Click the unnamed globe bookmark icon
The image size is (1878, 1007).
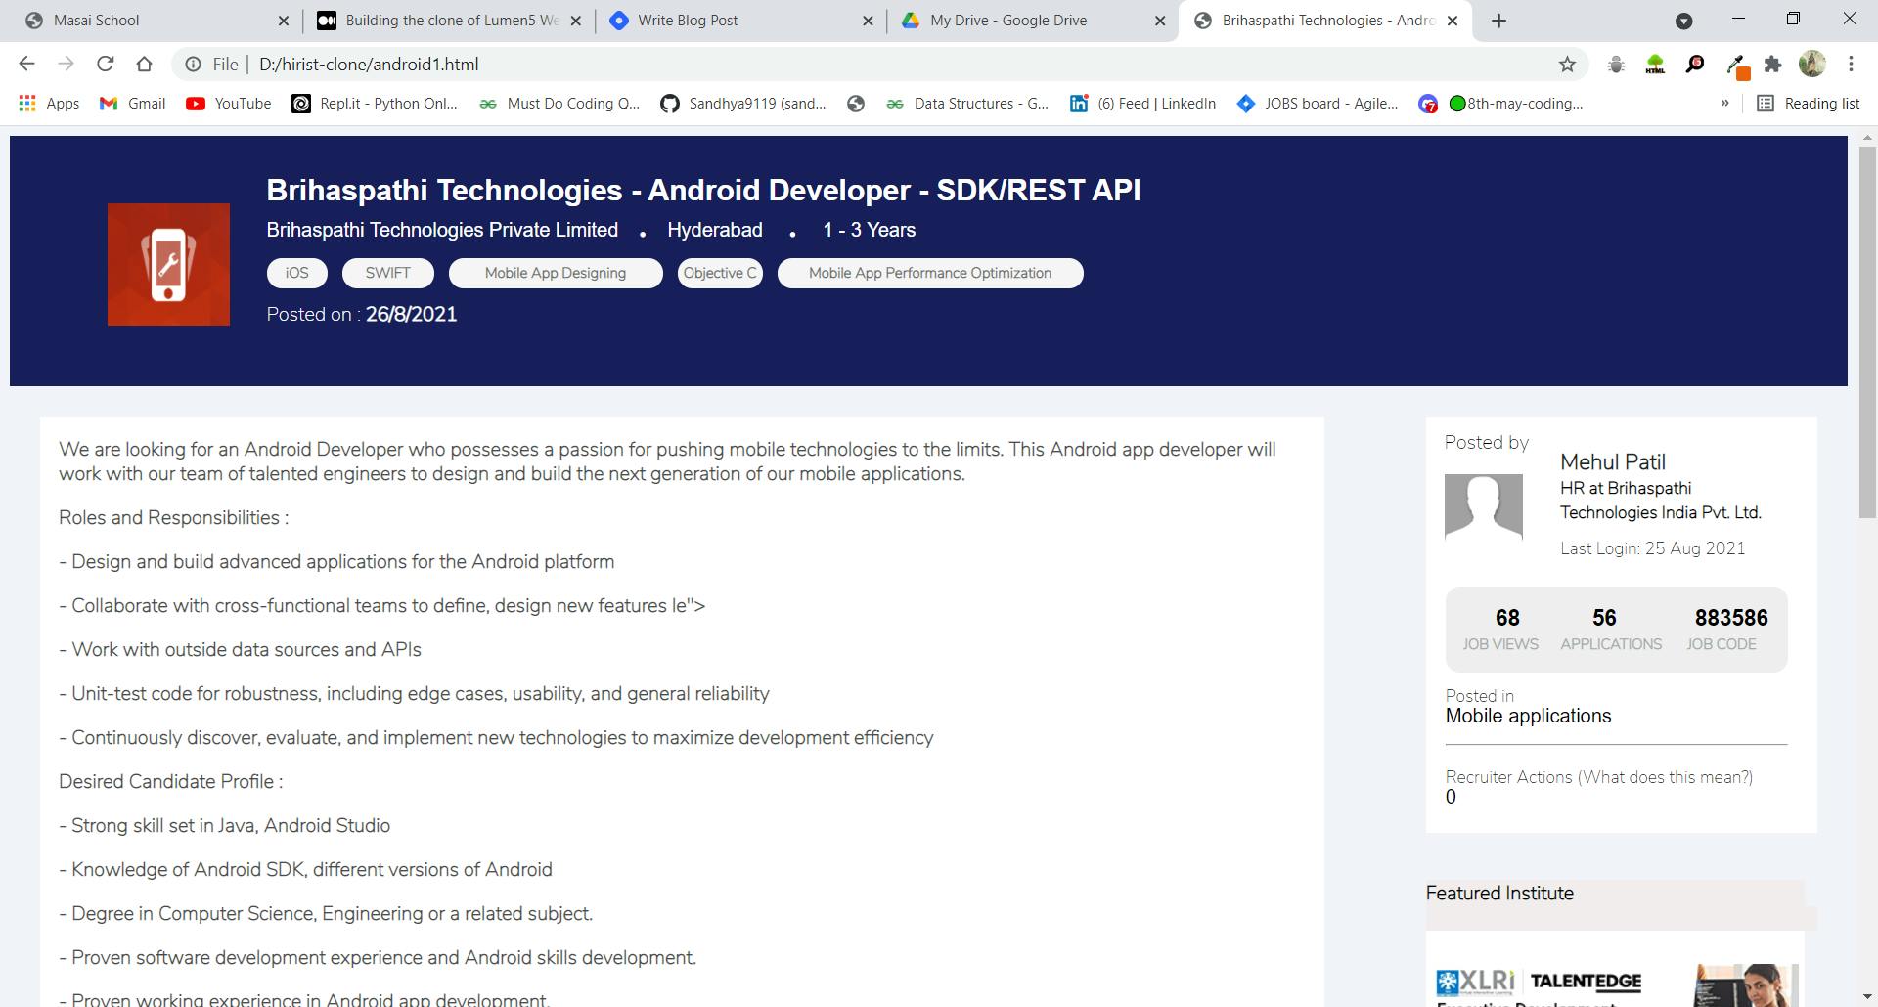pyautogui.click(x=856, y=103)
